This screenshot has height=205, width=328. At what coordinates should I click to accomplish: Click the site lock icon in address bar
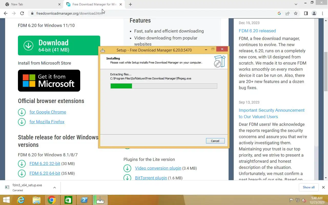coord(32,13)
